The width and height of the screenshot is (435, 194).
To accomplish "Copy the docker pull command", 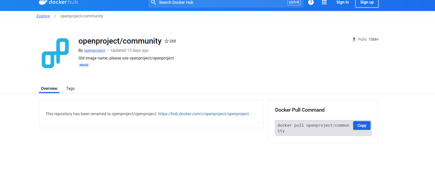I will pos(361,125).
